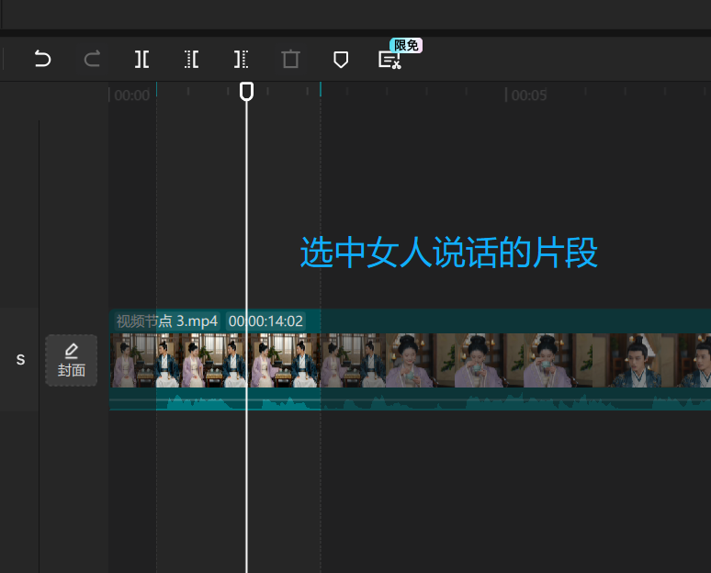Image resolution: width=711 pixels, height=573 pixels.
Task: Click the woman drinking tea thumbnail
Action: tap(489, 360)
